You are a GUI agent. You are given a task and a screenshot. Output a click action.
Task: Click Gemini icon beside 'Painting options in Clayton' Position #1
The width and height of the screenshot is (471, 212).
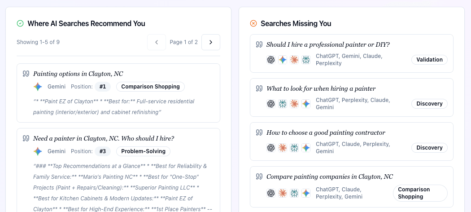[38, 87]
